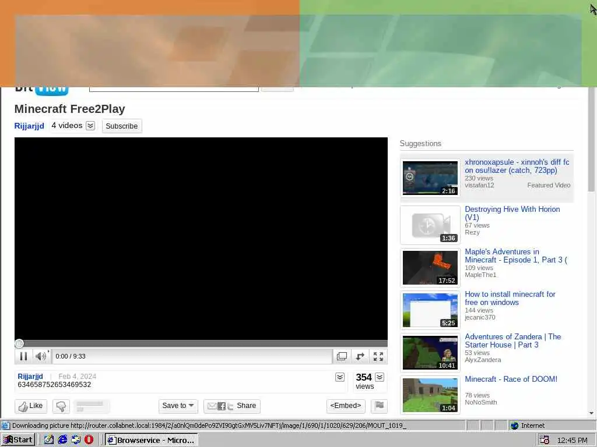Click the Embed button

pyautogui.click(x=346, y=406)
